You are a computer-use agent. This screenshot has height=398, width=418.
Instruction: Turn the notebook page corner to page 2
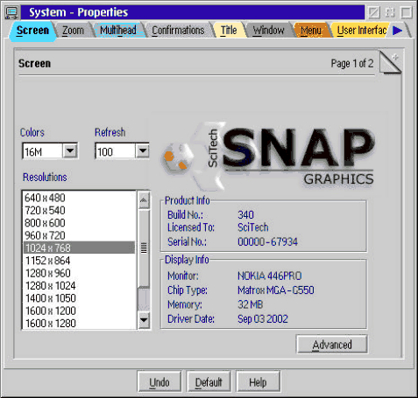tap(391, 62)
